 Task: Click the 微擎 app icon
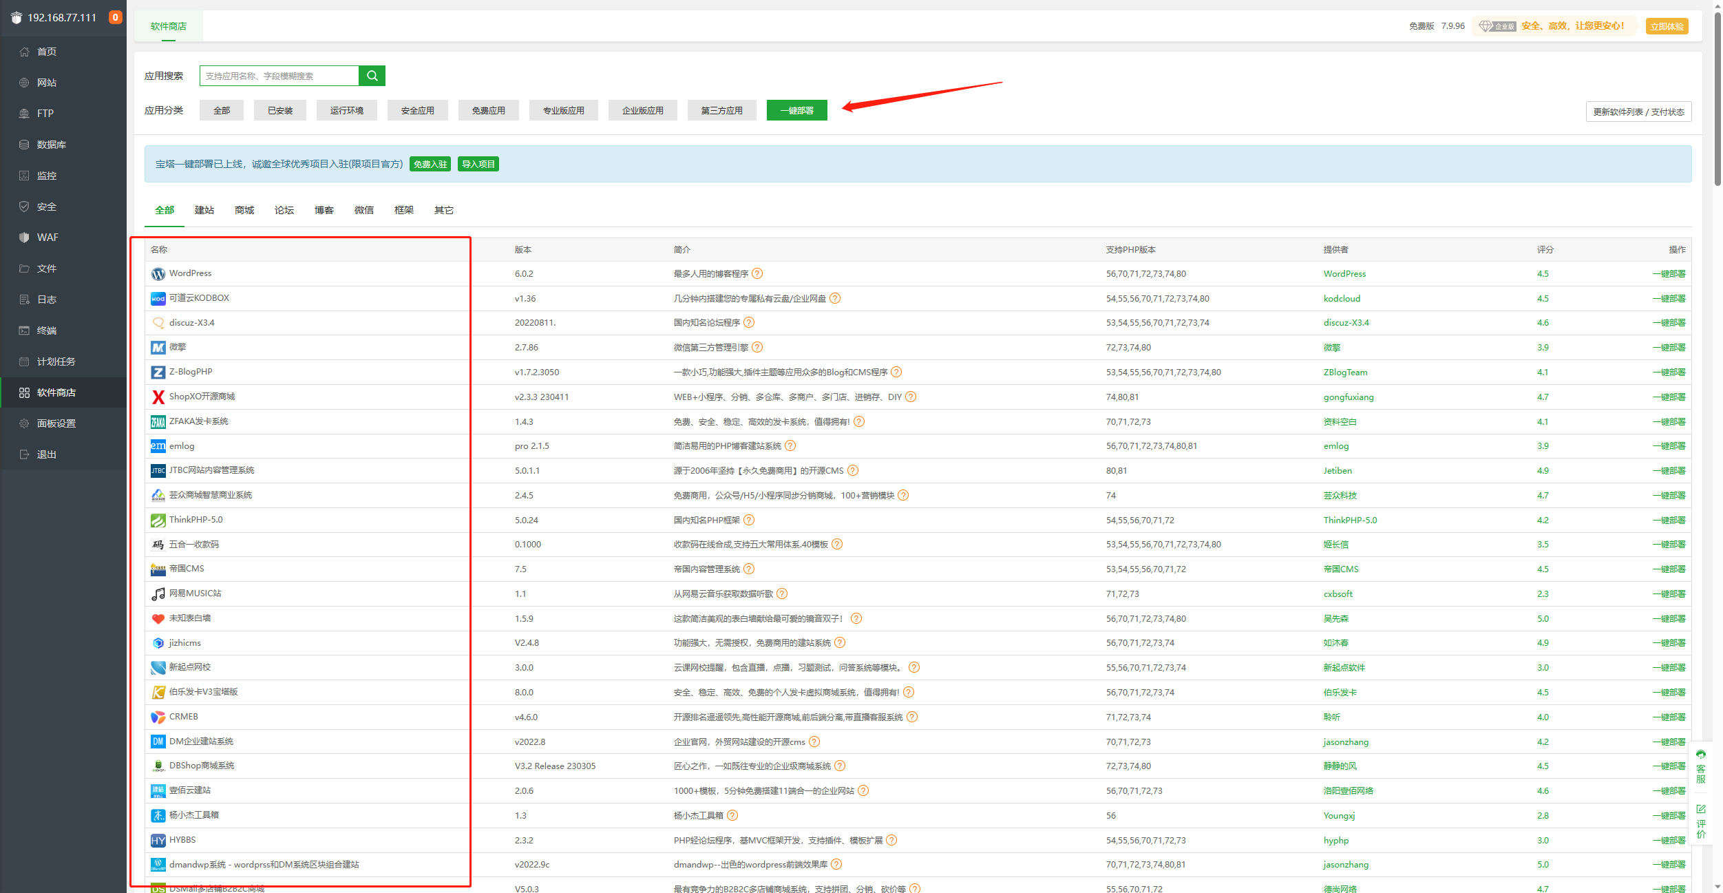tap(158, 348)
